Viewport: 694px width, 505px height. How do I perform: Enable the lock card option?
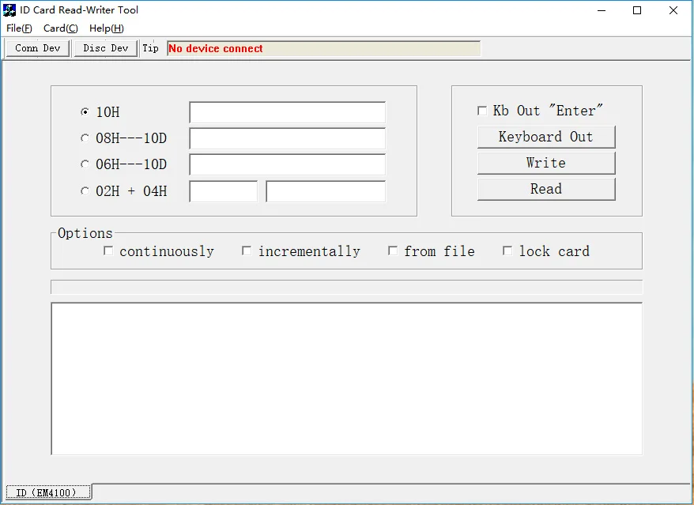[x=507, y=251]
